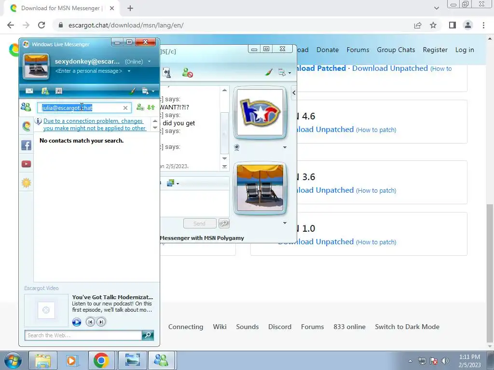The image size is (494, 370).
Task: Expand the Online status dropdown arrow
Action: tap(150, 62)
